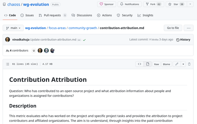Click the first contributor avatar
Image resolution: width=197 pixels, height=124 pixels.
click(34, 51)
